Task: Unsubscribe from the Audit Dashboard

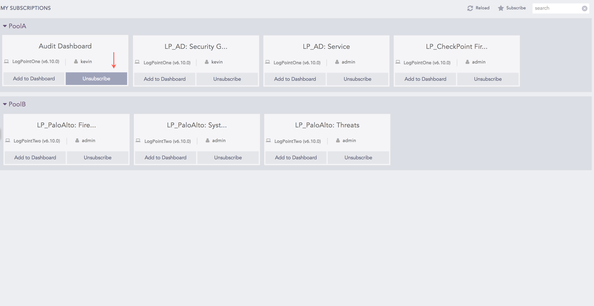Action: 96,79
